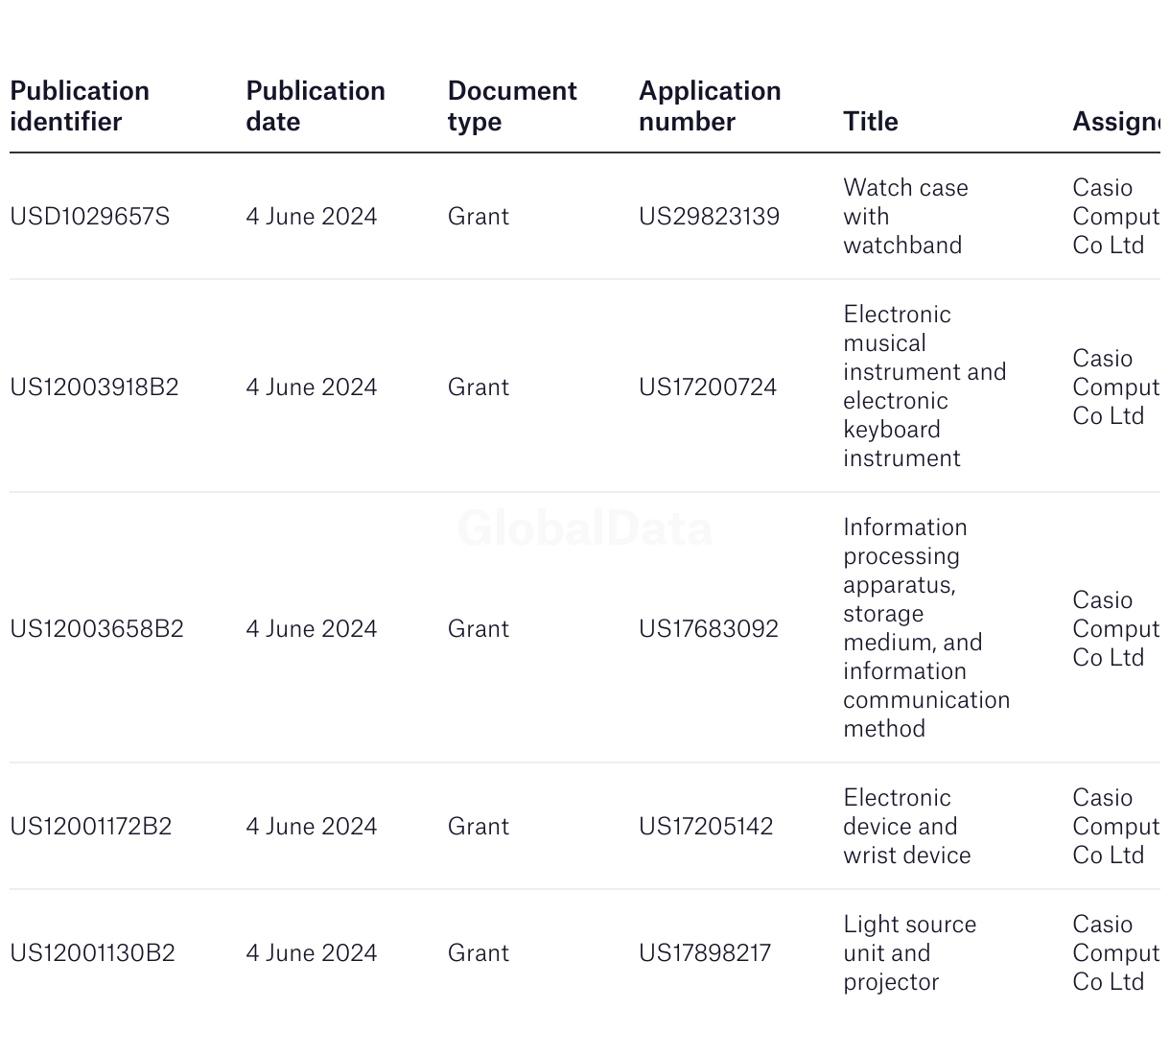Click the Publication identifier column header

[80, 106]
